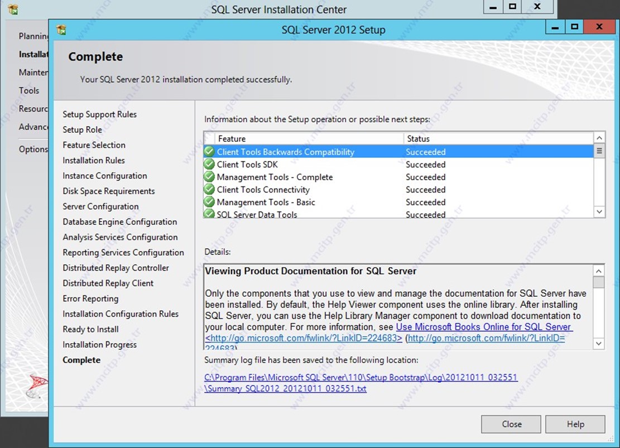Click the feature list scrollbar thumb
Image resolution: width=620 pixels, height=448 pixels.
click(599, 151)
